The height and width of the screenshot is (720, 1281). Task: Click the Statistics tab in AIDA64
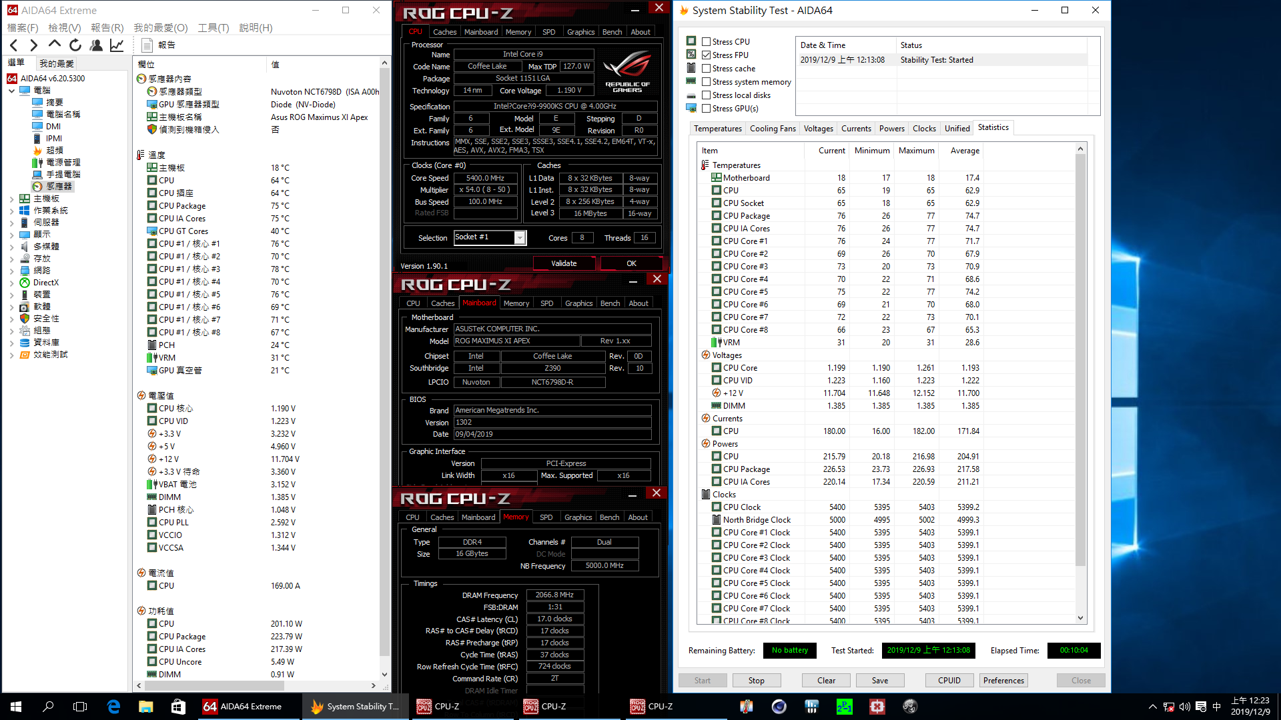991,127
